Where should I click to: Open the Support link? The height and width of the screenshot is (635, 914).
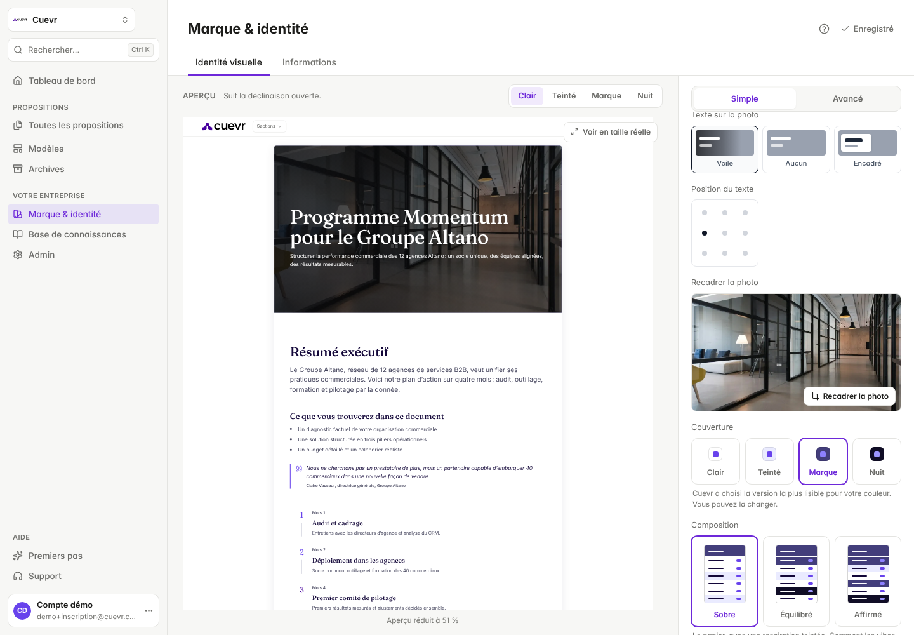click(x=83, y=576)
